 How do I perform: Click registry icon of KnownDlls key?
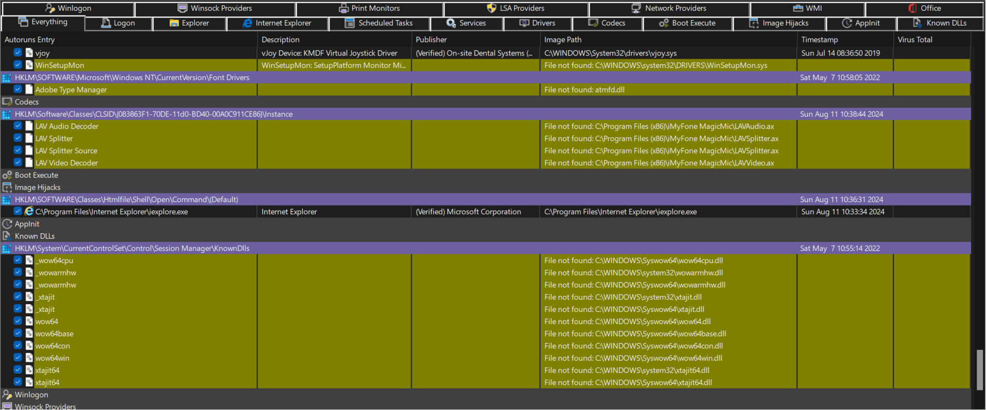(7, 249)
